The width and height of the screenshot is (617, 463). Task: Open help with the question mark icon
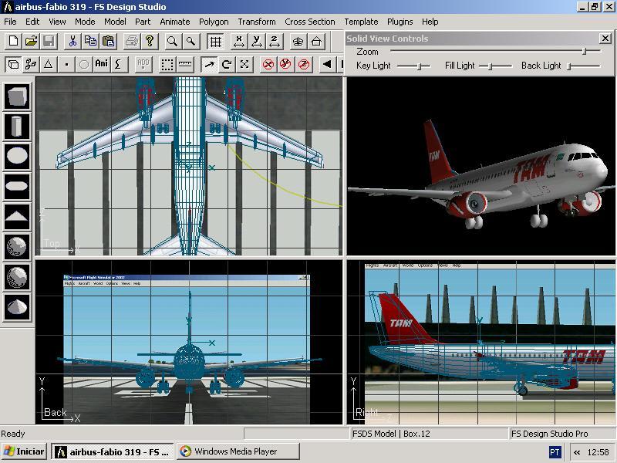tap(150, 41)
